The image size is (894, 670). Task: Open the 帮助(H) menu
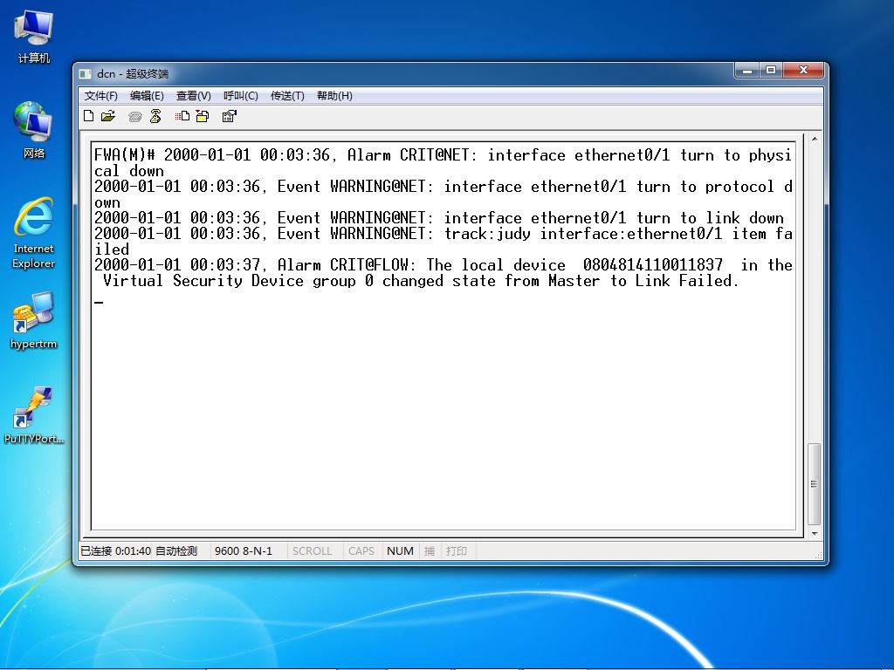pyautogui.click(x=334, y=96)
